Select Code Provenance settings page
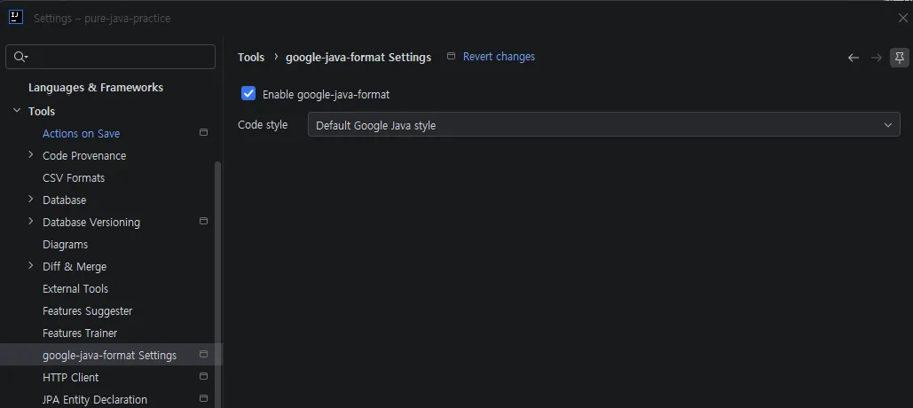Image resolution: width=913 pixels, height=408 pixels. coord(83,155)
